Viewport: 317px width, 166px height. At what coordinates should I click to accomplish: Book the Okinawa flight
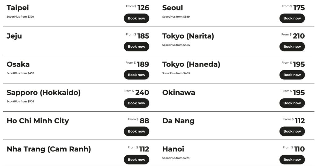click(x=292, y=103)
